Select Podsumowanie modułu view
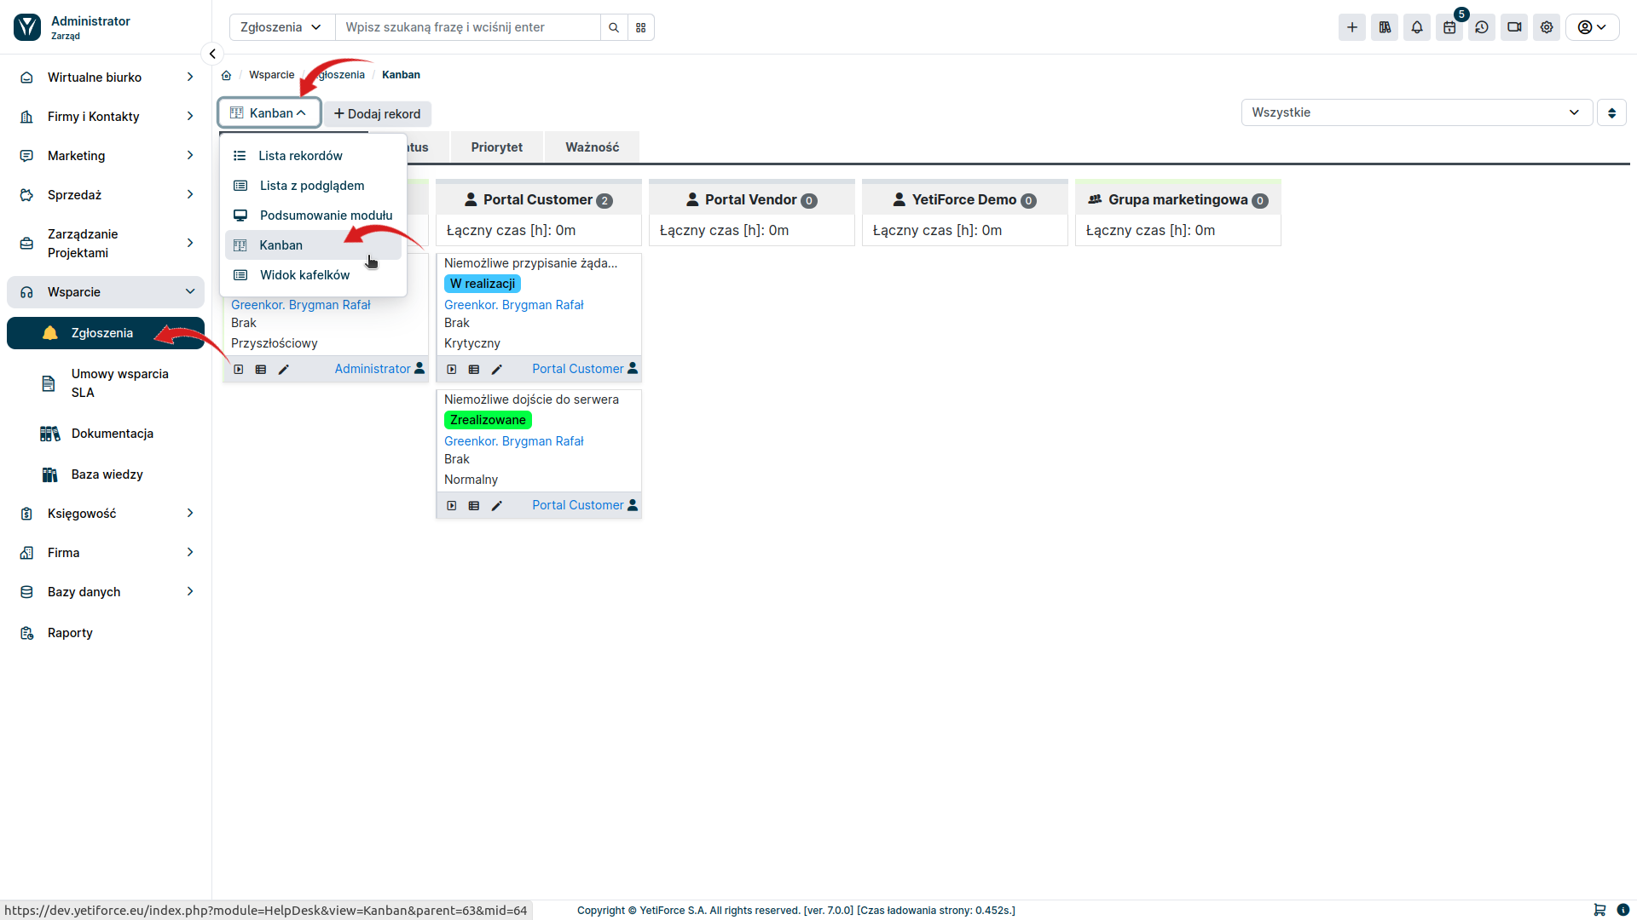The image size is (1637, 920). point(313,216)
